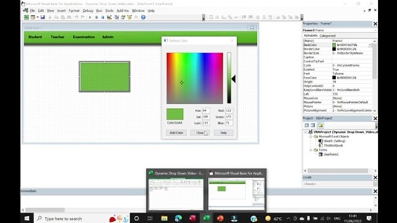Open the blue Help question mark icon
The image size is (397, 223).
coord(143,17)
